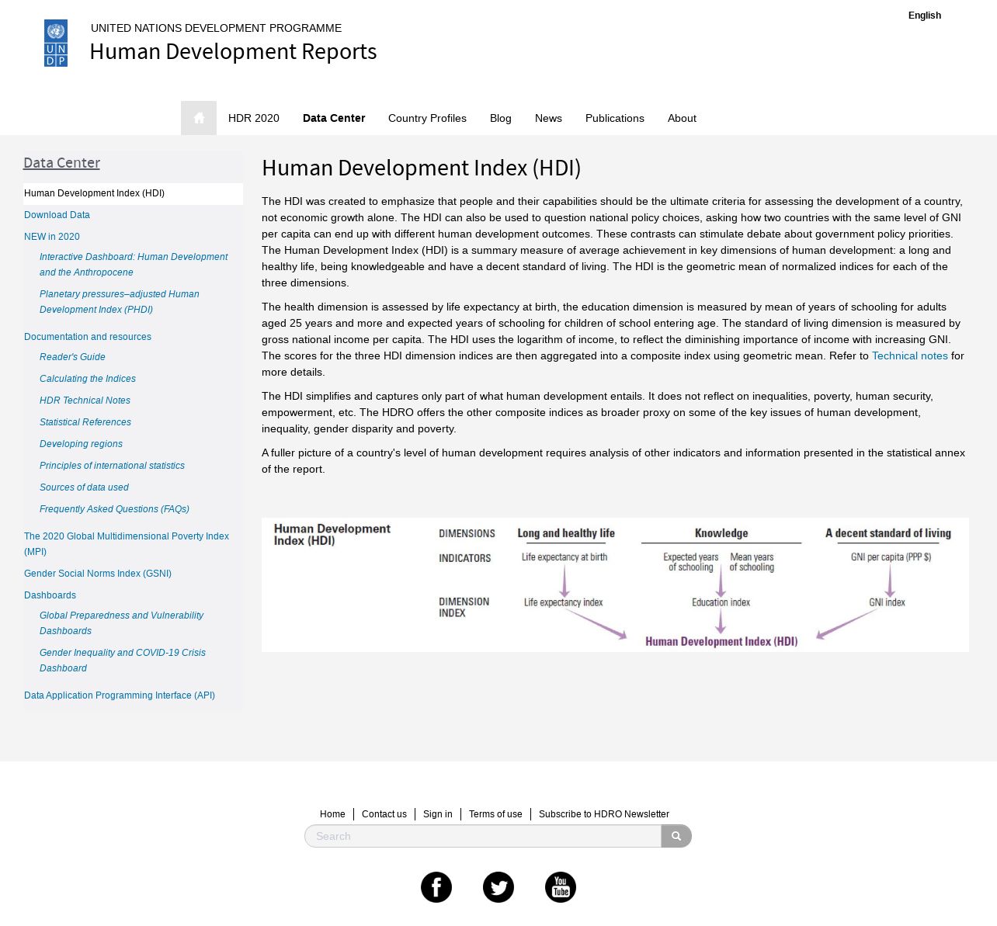Select the Data Center menu item
The width and height of the screenshot is (997, 926).
tap(334, 118)
